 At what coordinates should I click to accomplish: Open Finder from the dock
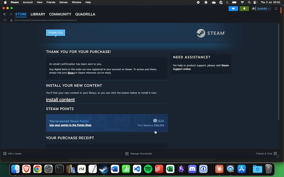tap(15, 169)
